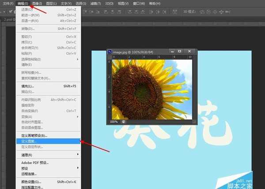The width and height of the screenshot is (265, 189).
Task: Click status icon beside 100% zoom field
Action: (x=124, y=122)
